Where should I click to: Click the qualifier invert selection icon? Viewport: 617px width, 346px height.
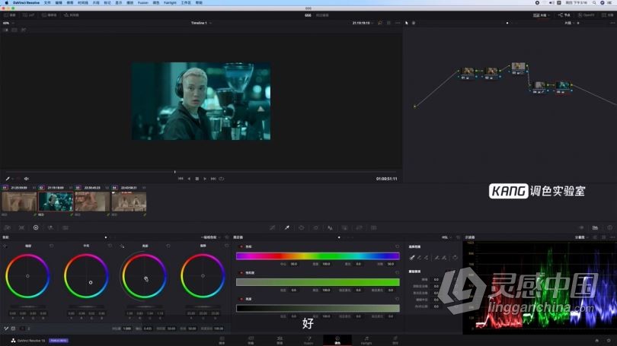[x=456, y=258]
